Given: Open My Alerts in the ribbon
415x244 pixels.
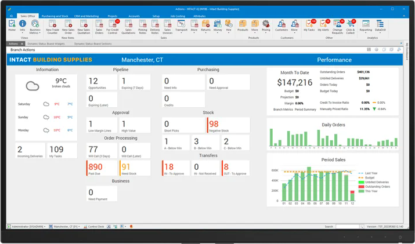Looking at the screenshot, I should point(323,26).
